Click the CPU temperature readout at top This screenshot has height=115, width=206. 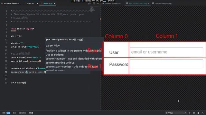111,1
